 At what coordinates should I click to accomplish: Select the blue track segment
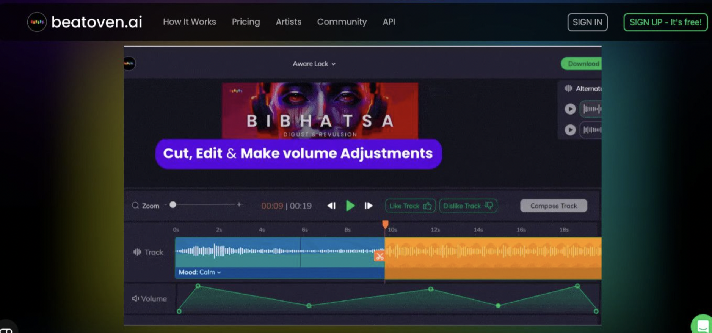[x=279, y=258]
